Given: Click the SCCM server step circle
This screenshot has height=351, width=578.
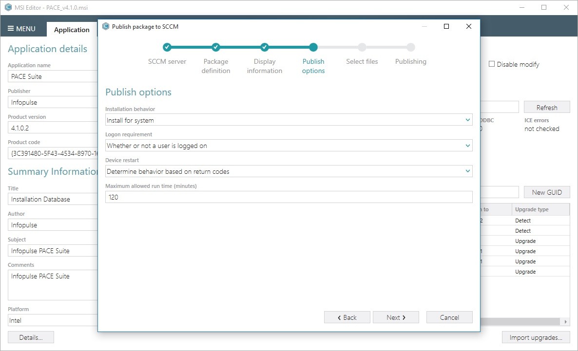Looking at the screenshot, I should tap(167, 47).
